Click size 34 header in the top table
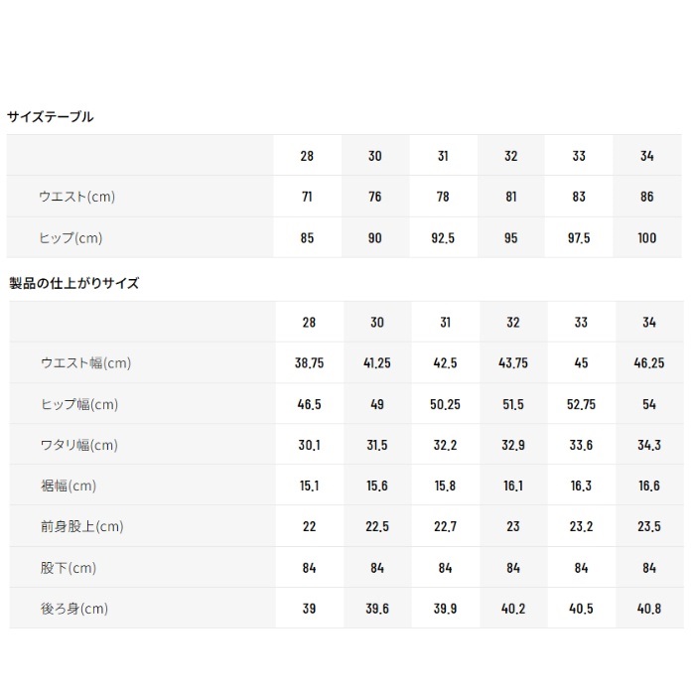The height and width of the screenshot is (695, 695). click(646, 156)
